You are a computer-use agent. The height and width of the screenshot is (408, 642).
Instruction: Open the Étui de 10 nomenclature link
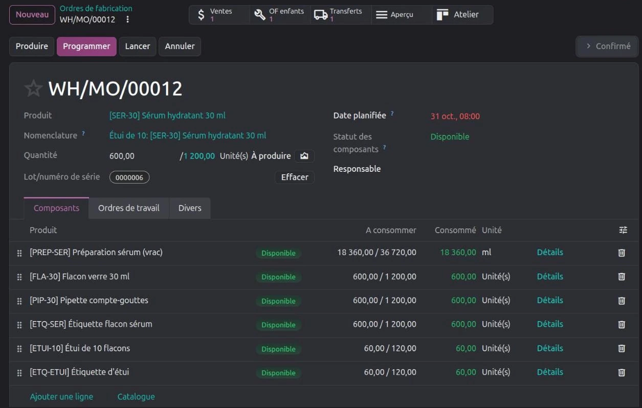(188, 135)
